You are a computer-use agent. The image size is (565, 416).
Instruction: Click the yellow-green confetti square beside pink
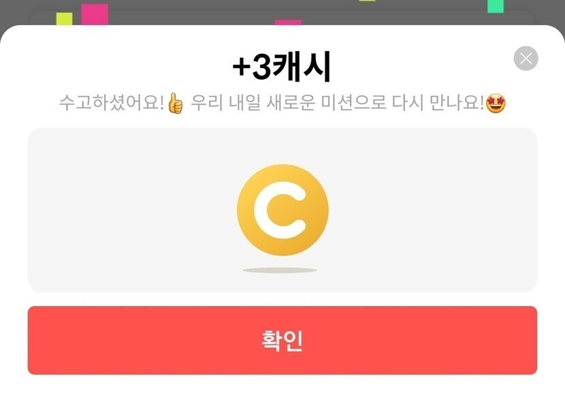(64, 19)
